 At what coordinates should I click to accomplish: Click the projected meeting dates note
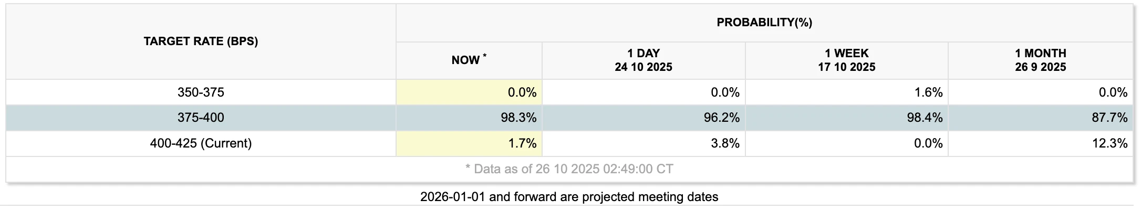tap(569, 197)
